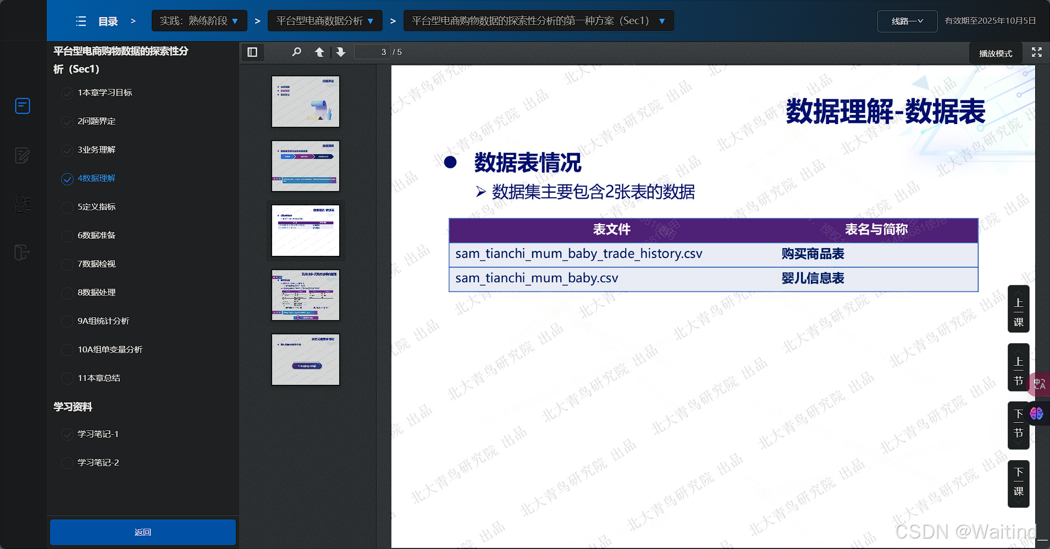Click the 目录 breadcrumb label

click(x=108, y=21)
